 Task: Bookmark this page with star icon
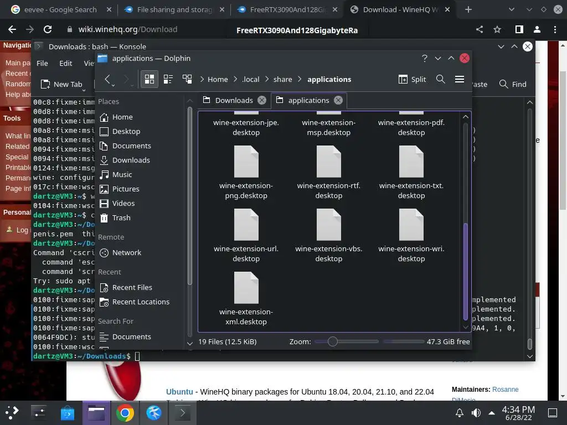click(497, 29)
